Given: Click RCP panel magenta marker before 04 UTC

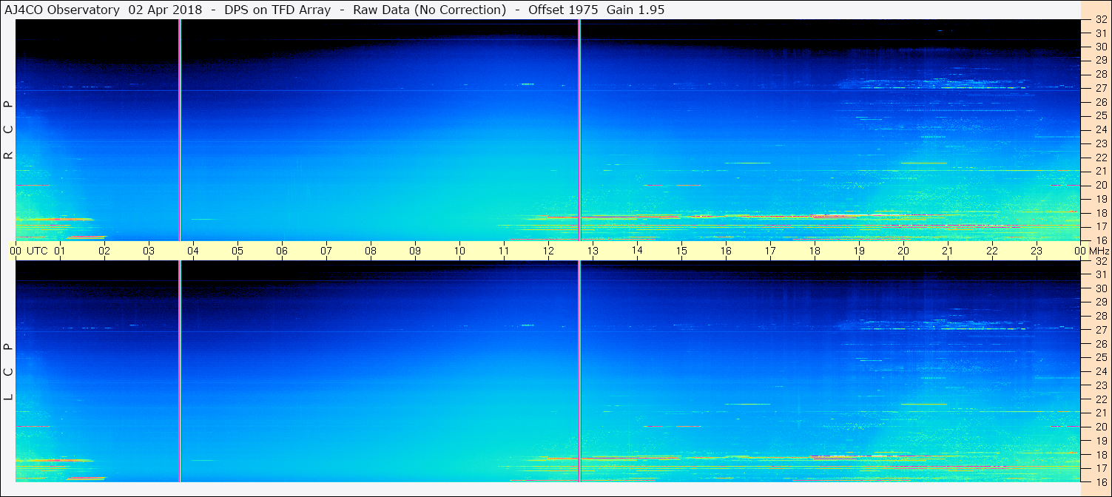Looking at the screenshot, I should tap(180, 129).
